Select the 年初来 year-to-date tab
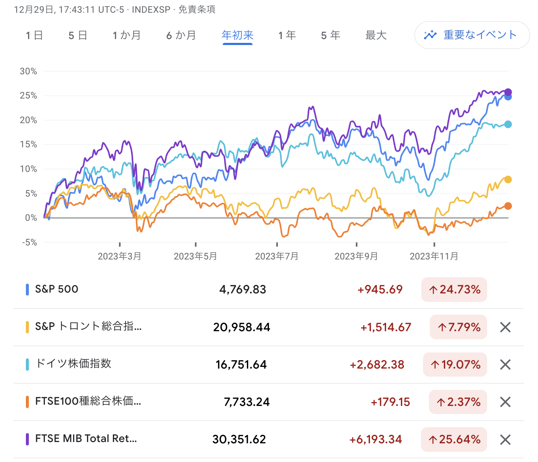Screen dimensions: 538x462 click(x=238, y=35)
